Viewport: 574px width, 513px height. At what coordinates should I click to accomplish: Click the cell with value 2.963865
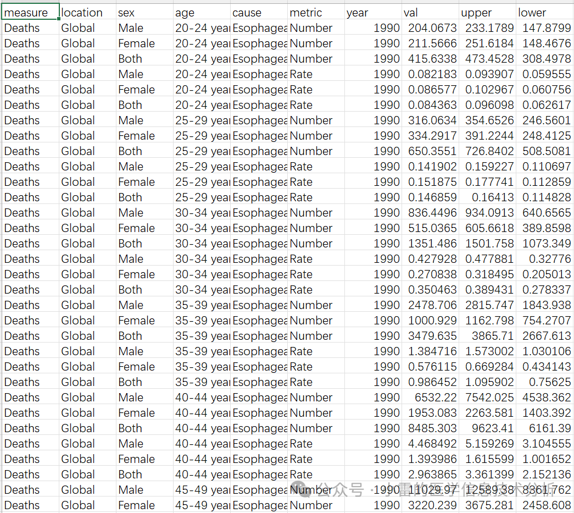coord(430,474)
